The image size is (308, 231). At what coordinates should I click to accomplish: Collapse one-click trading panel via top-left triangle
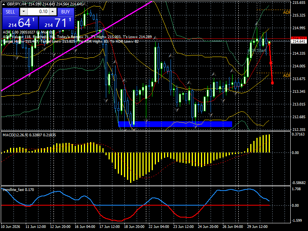coord(4,4)
